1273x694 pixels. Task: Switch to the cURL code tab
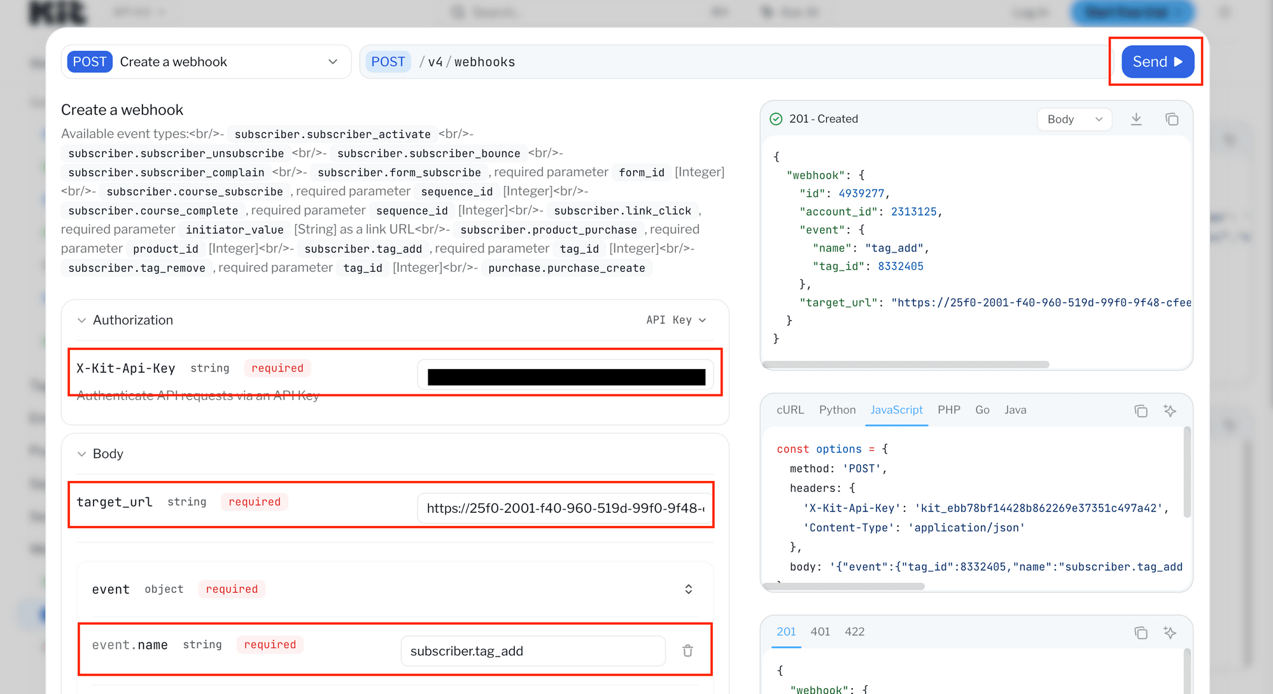(790, 410)
